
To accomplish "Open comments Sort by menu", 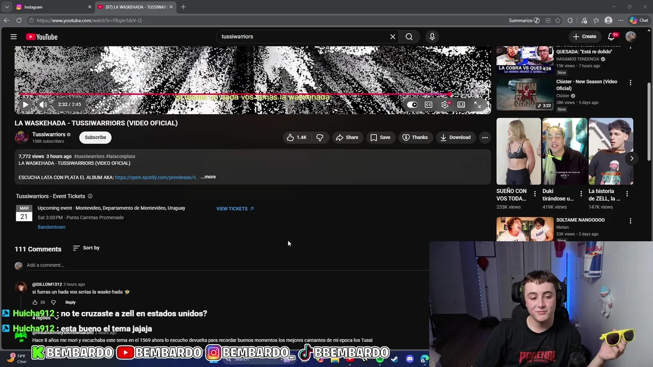I will 86,248.
